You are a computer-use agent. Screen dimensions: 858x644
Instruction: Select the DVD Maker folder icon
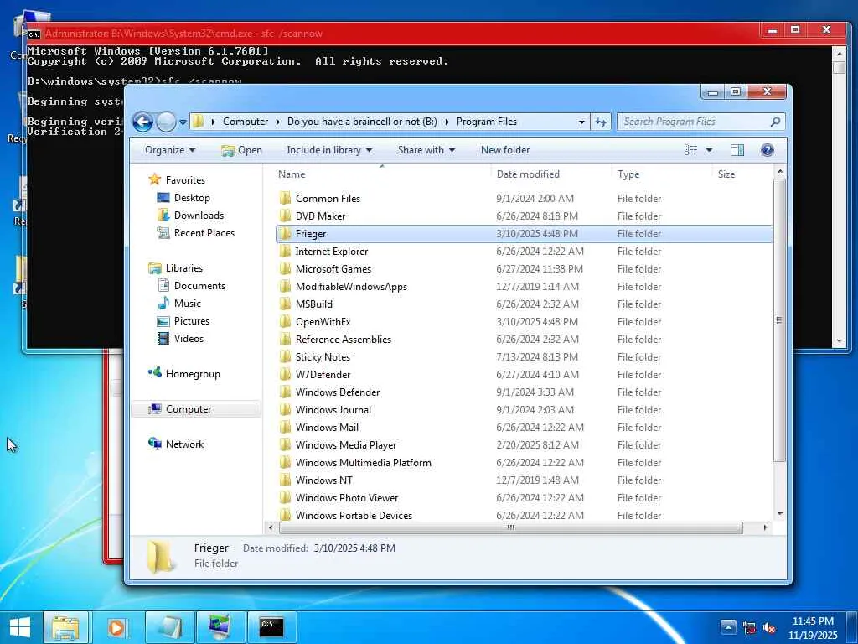[285, 216]
